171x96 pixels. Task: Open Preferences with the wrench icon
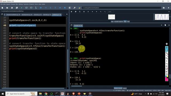click(75, 8)
